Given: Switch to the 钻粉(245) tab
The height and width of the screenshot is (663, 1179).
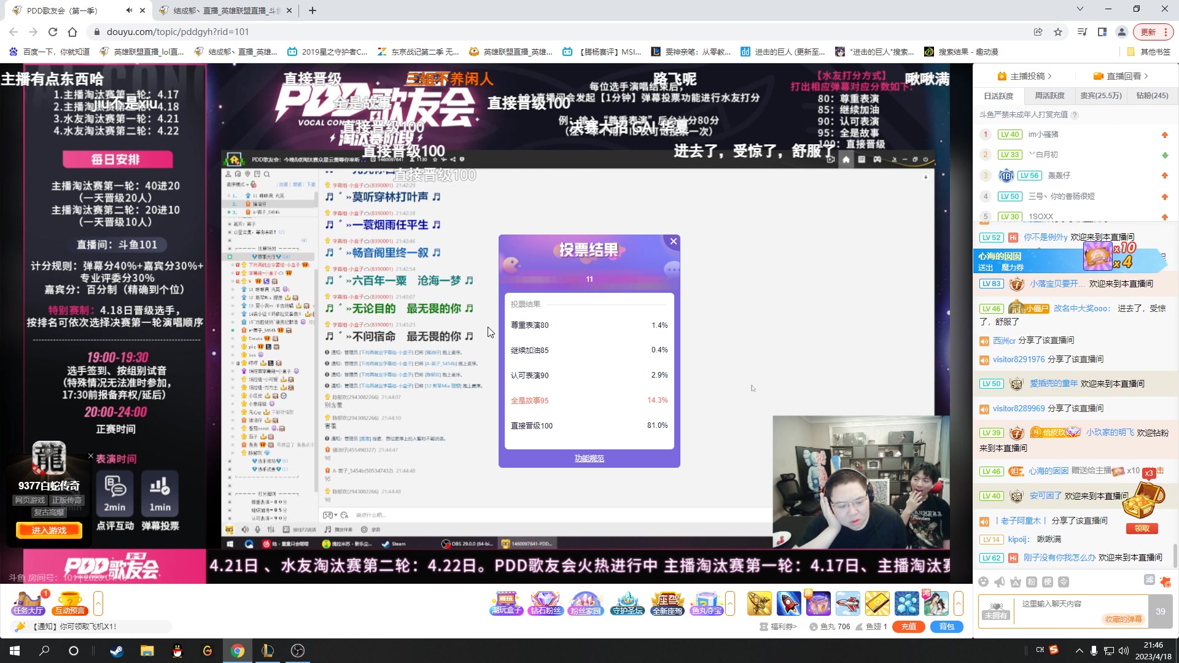Looking at the screenshot, I should pyautogui.click(x=1152, y=96).
